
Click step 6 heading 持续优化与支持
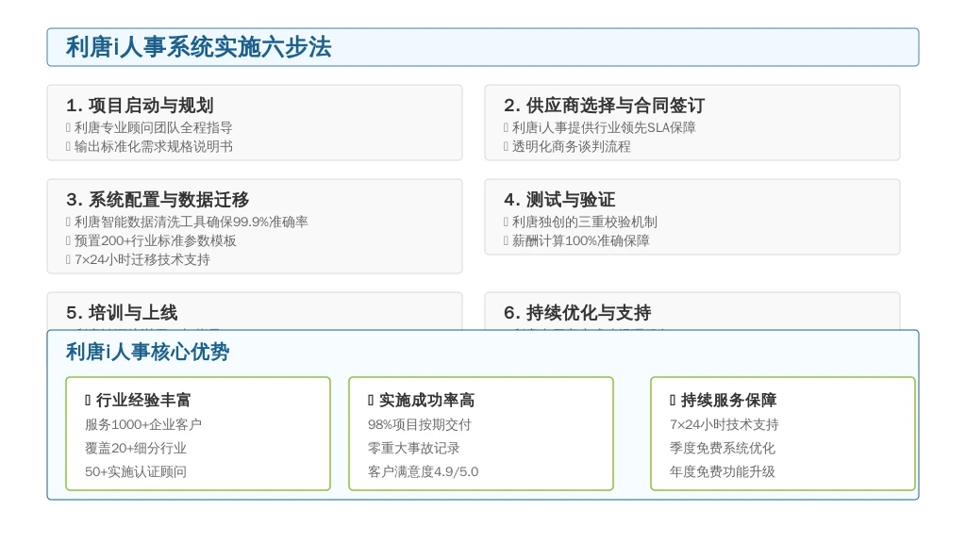[x=577, y=313]
